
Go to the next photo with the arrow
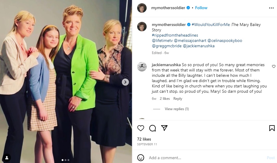click(x=125, y=82)
